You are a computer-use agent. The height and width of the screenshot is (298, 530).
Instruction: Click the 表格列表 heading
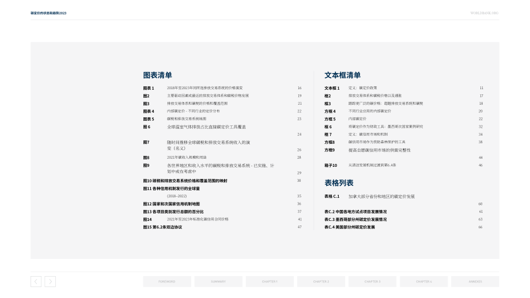tap(339, 183)
